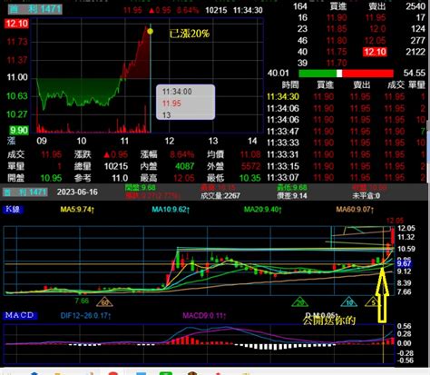This screenshot has height=375, width=430.
Task: Select the K線 chart label
Action: 13,209
